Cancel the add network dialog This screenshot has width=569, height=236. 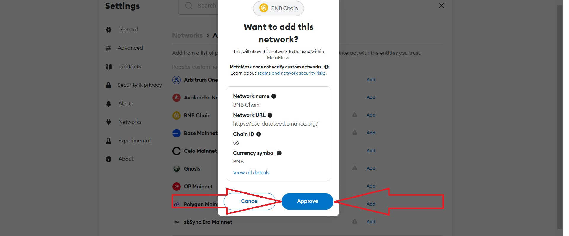point(249,201)
